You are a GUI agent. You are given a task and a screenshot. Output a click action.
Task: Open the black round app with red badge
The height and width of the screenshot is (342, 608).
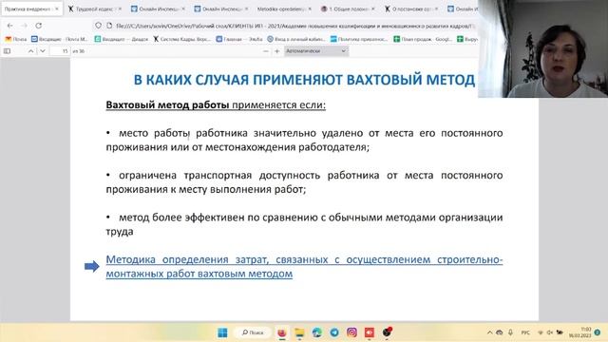pyautogui.click(x=387, y=332)
